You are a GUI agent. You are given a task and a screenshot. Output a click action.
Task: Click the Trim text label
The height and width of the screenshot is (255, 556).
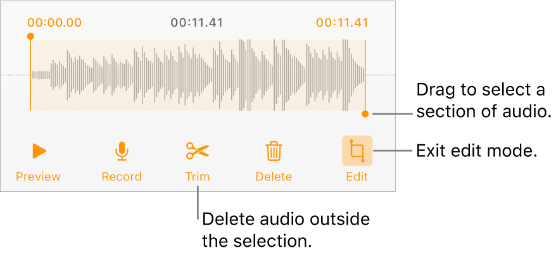click(198, 177)
